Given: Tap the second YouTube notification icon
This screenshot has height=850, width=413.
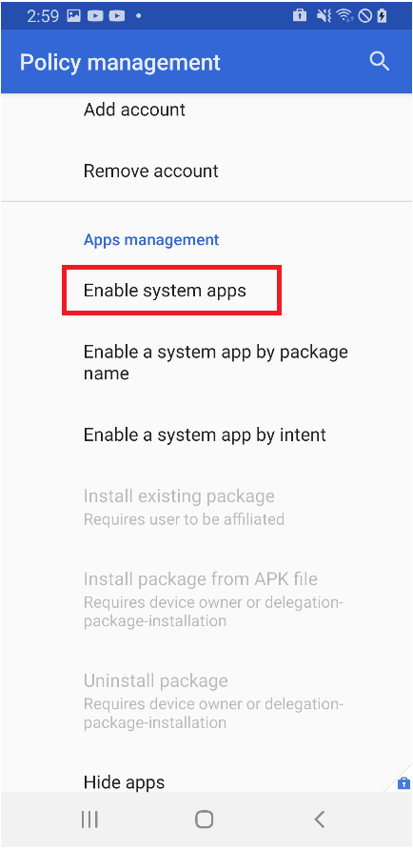Looking at the screenshot, I should click(x=116, y=16).
